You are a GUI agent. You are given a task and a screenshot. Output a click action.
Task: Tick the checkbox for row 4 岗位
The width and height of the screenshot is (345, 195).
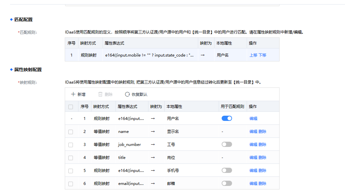click(71, 158)
